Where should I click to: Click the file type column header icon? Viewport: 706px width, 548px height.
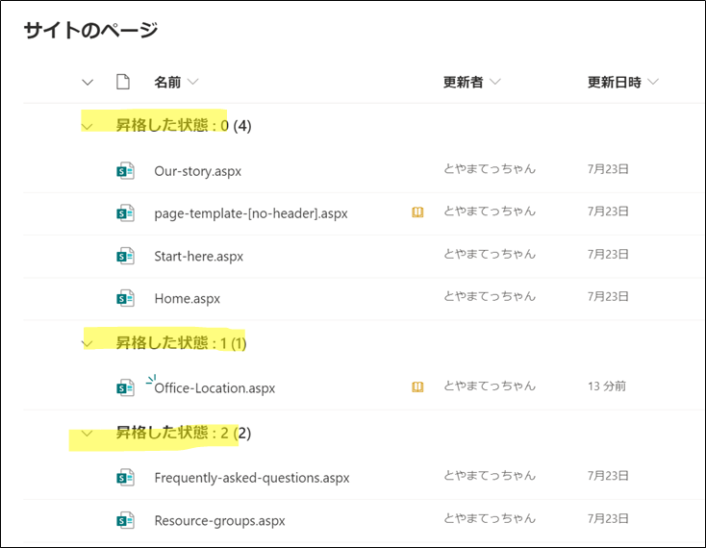tap(122, 82)
